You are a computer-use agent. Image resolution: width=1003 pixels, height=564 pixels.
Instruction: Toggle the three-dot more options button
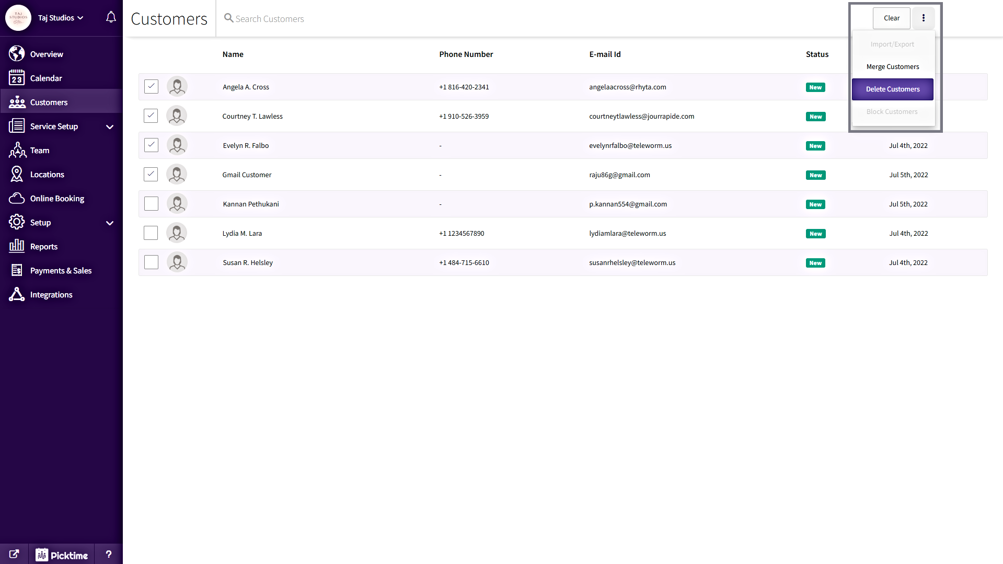click(924, 18)
